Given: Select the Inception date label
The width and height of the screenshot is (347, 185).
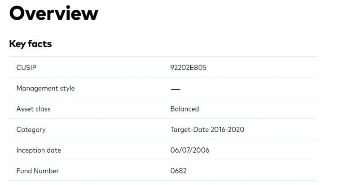Looking at the screenshot, I should (x=39, y=151).
